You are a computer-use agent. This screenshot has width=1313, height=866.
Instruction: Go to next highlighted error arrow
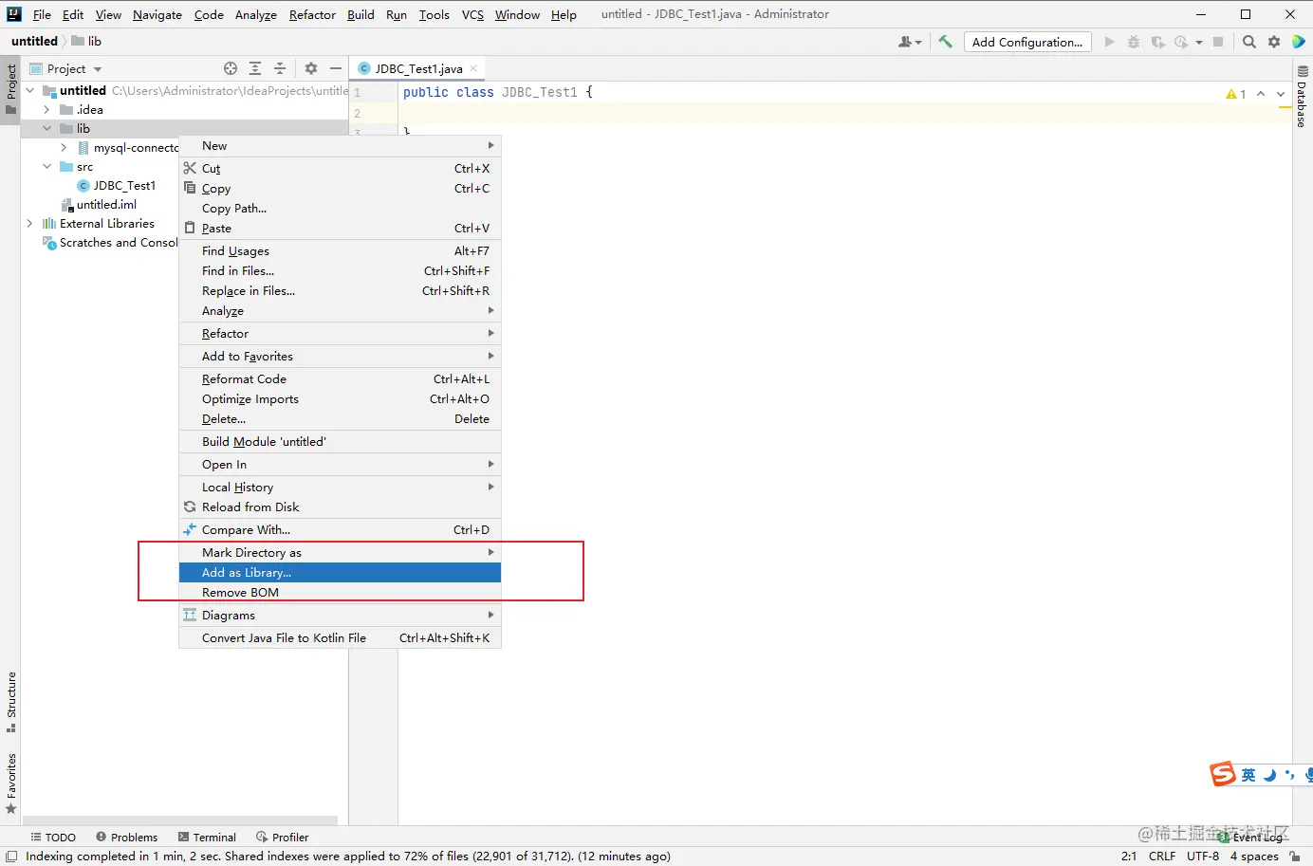pyautogui.click(x=1281, y=94)
